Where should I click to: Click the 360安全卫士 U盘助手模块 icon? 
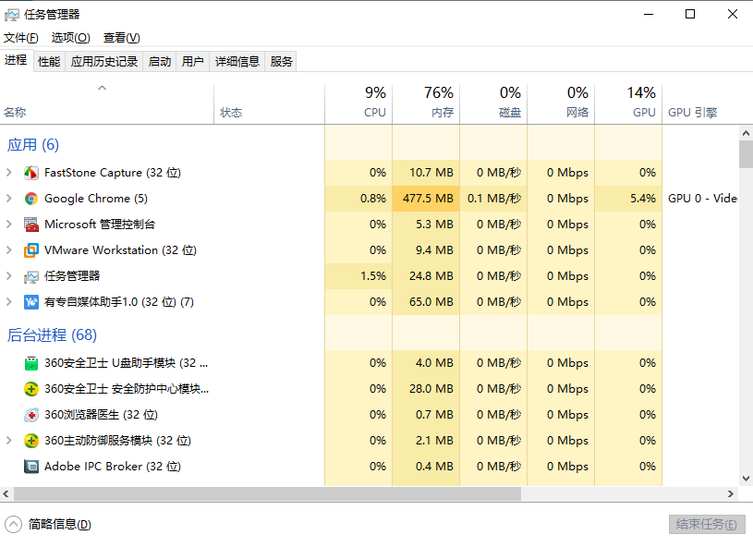[x=31, y=363]
